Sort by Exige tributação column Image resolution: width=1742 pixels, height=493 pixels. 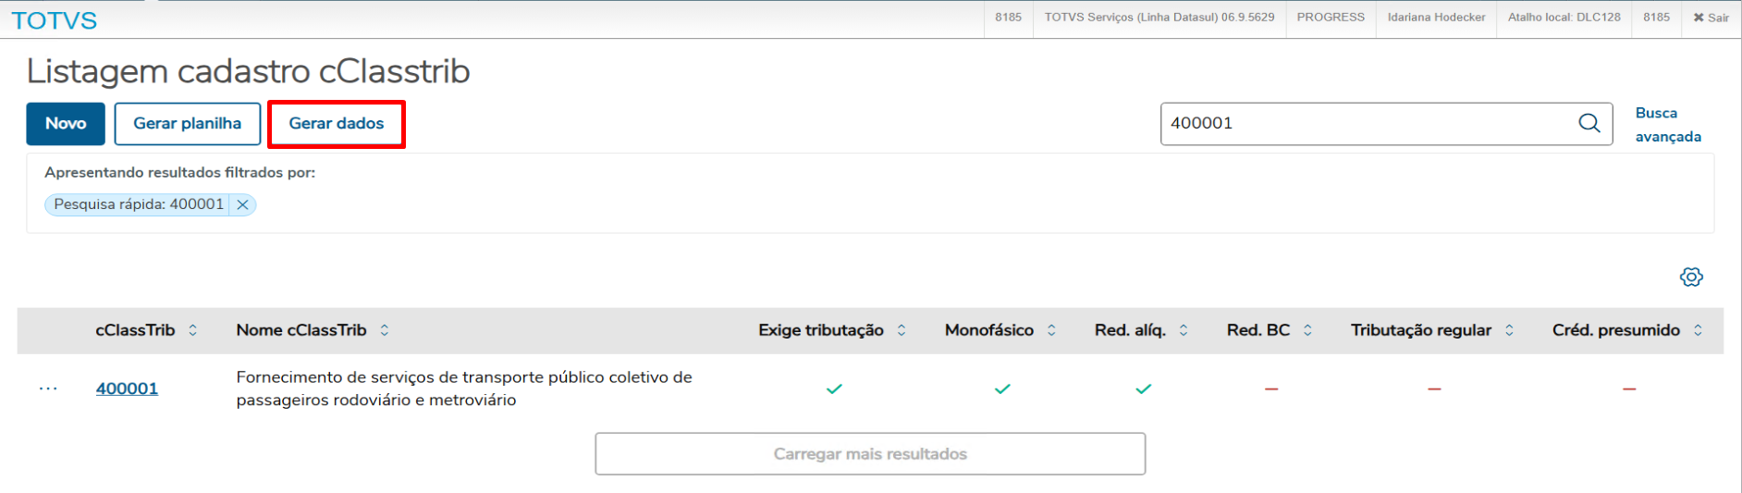pyautogui.click(x=902, y=330)
